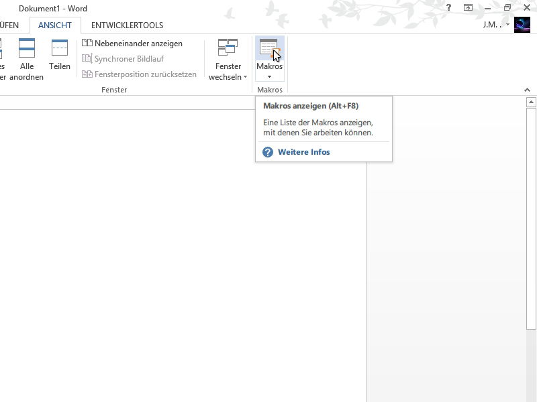Open ribbon display options icon
Screen dimensions: 537x402
pyautogui.click(x=468, y=7)
